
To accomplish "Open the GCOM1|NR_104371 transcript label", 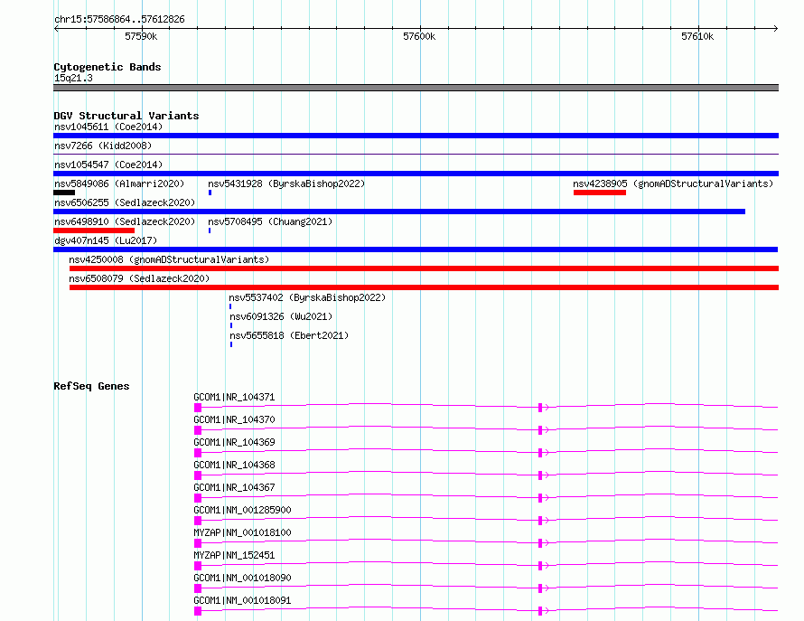I will coord(234,397).
